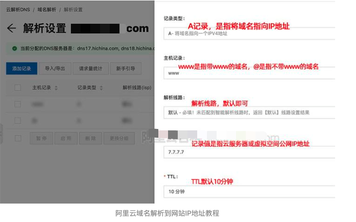Go to 域名解析 breadcrumb

47,10
